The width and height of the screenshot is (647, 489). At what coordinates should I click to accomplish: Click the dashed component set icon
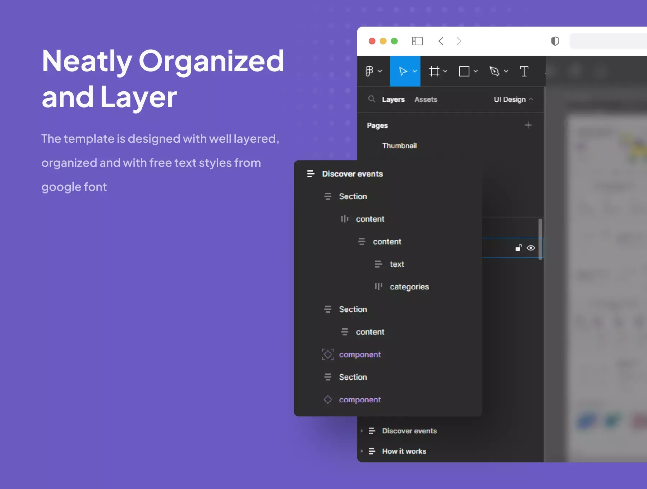click(327, 354)
